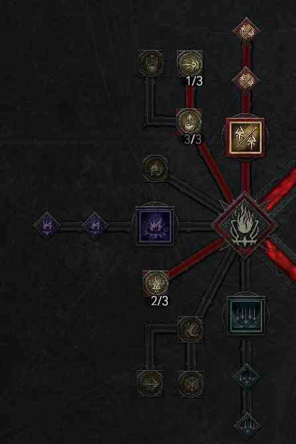Click the passive node above the 2/3 label
The height and width of the screenshot is (444, 296).
(156, 283)
